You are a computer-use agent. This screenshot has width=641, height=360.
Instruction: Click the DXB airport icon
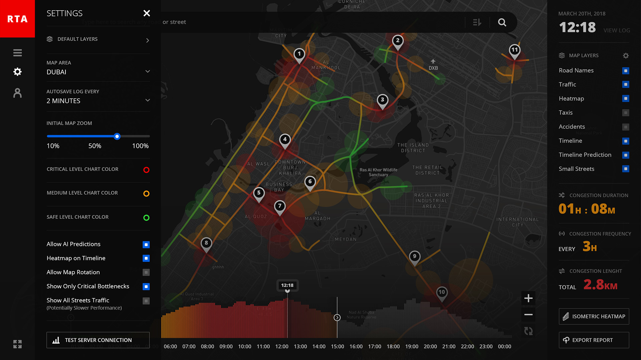tap(433, 61)
